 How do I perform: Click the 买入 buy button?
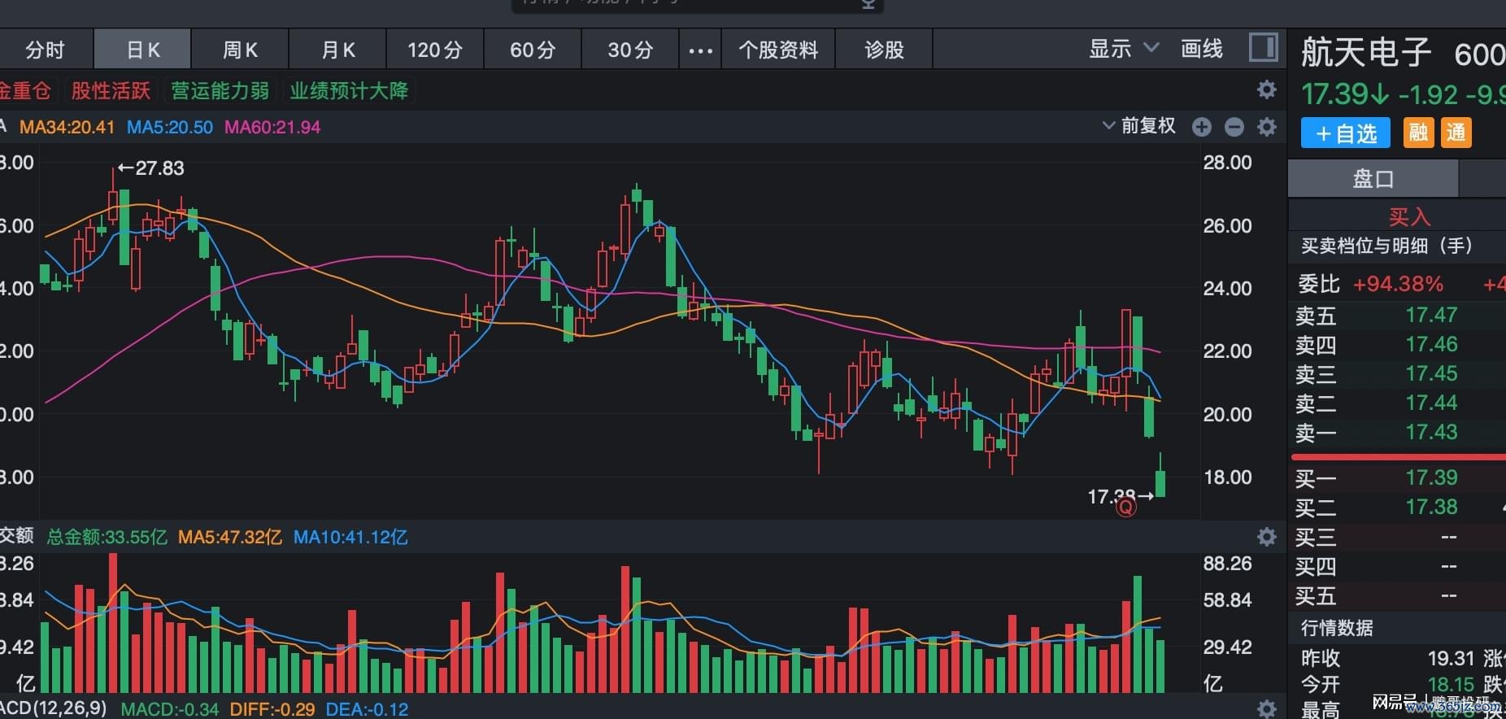pyautogui.click(x=1409, y=216)
